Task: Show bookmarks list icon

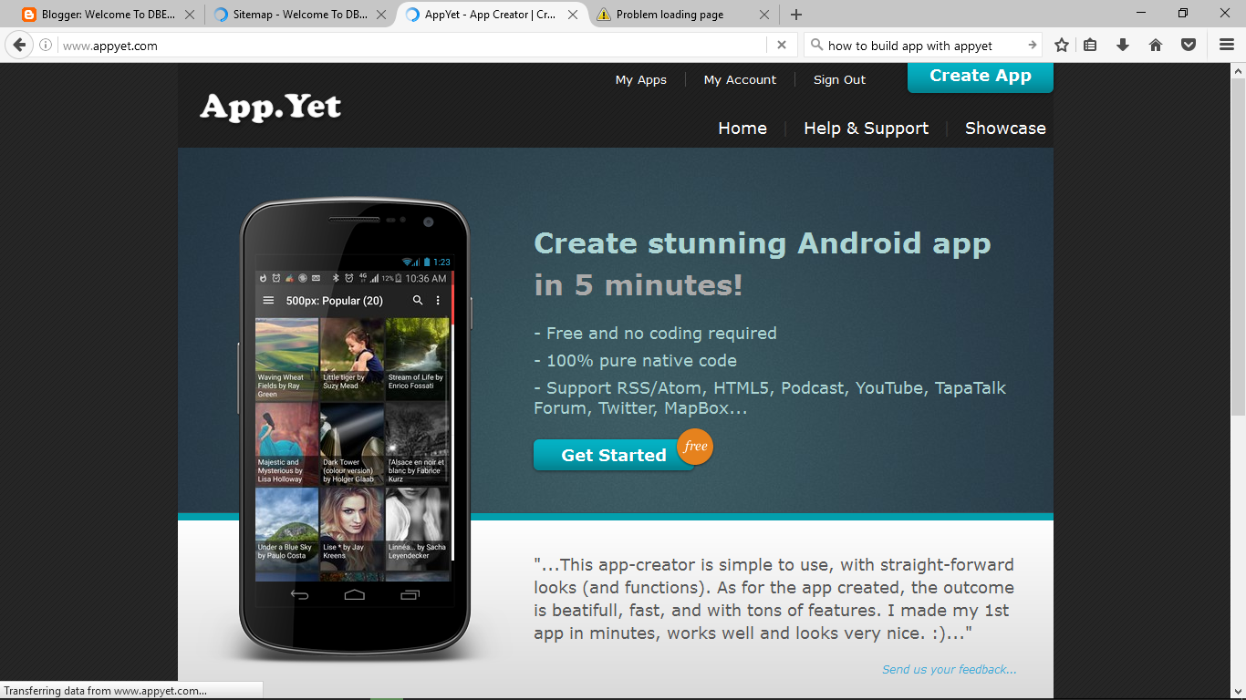Action: pos(1090,45)
